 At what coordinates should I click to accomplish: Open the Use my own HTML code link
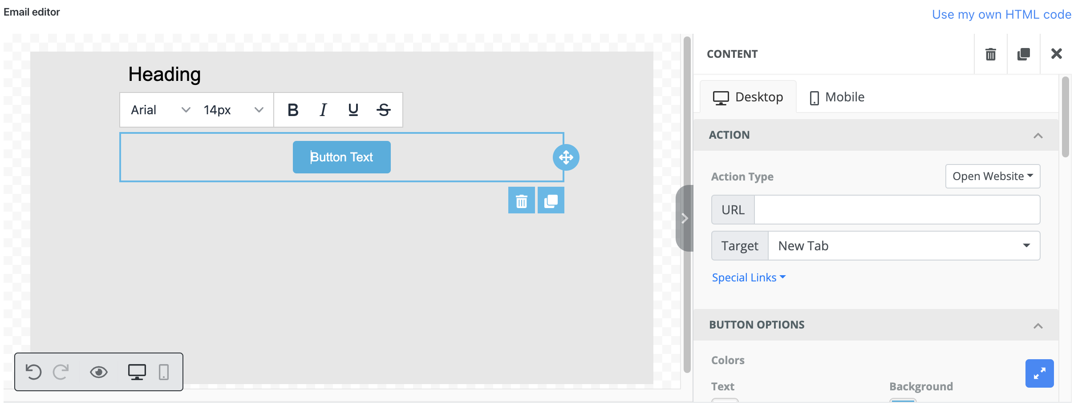pos(1001,14)
